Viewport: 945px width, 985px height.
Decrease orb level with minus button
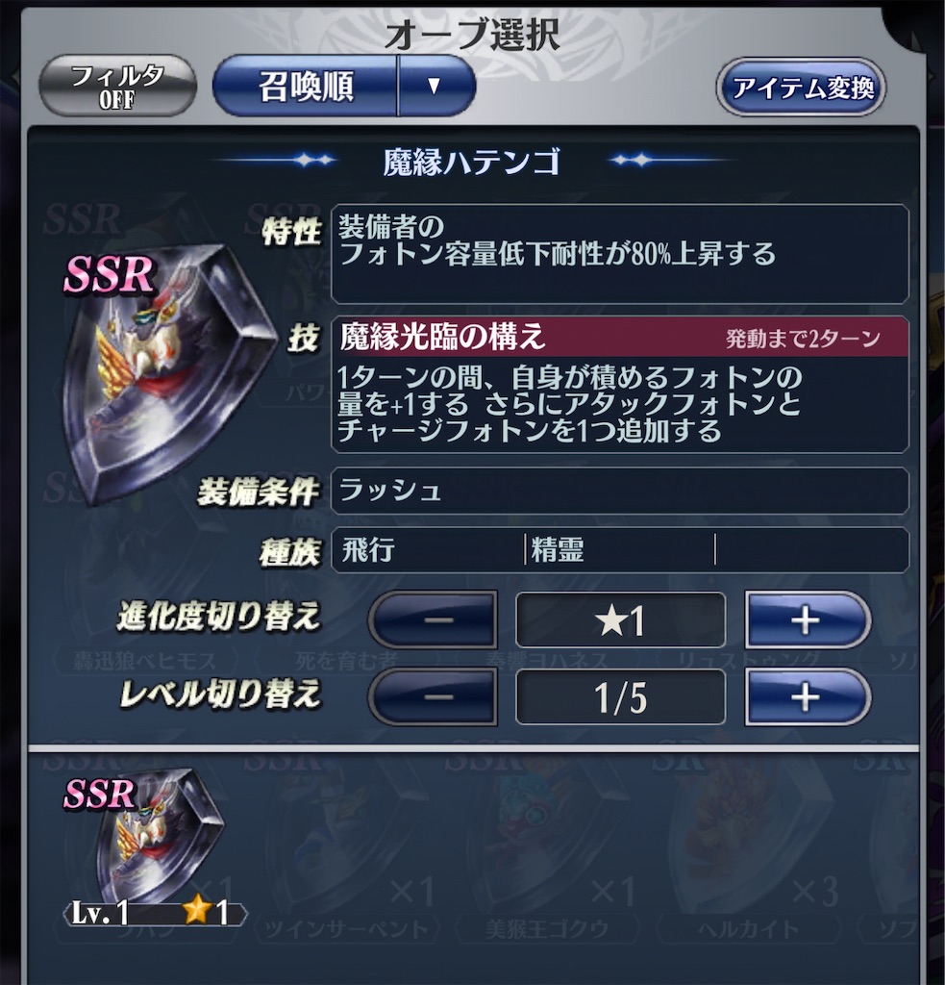click(434, 696)
